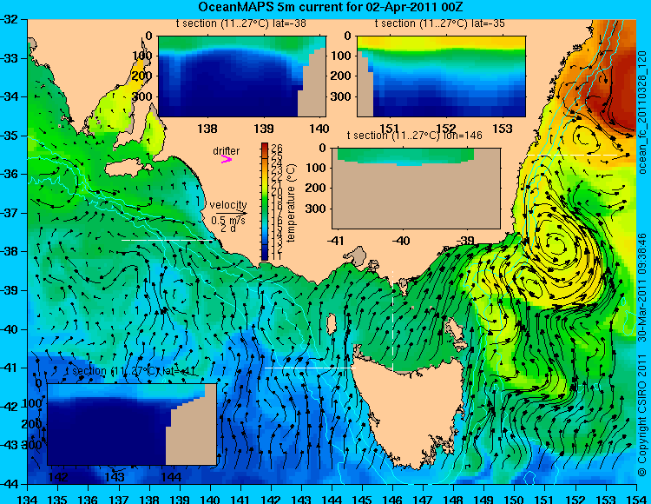Click the "t section (11..27°C) lon=146" heading
This screenshot has height=504, width=651.
pyautogui.click(x=414, y=136)
